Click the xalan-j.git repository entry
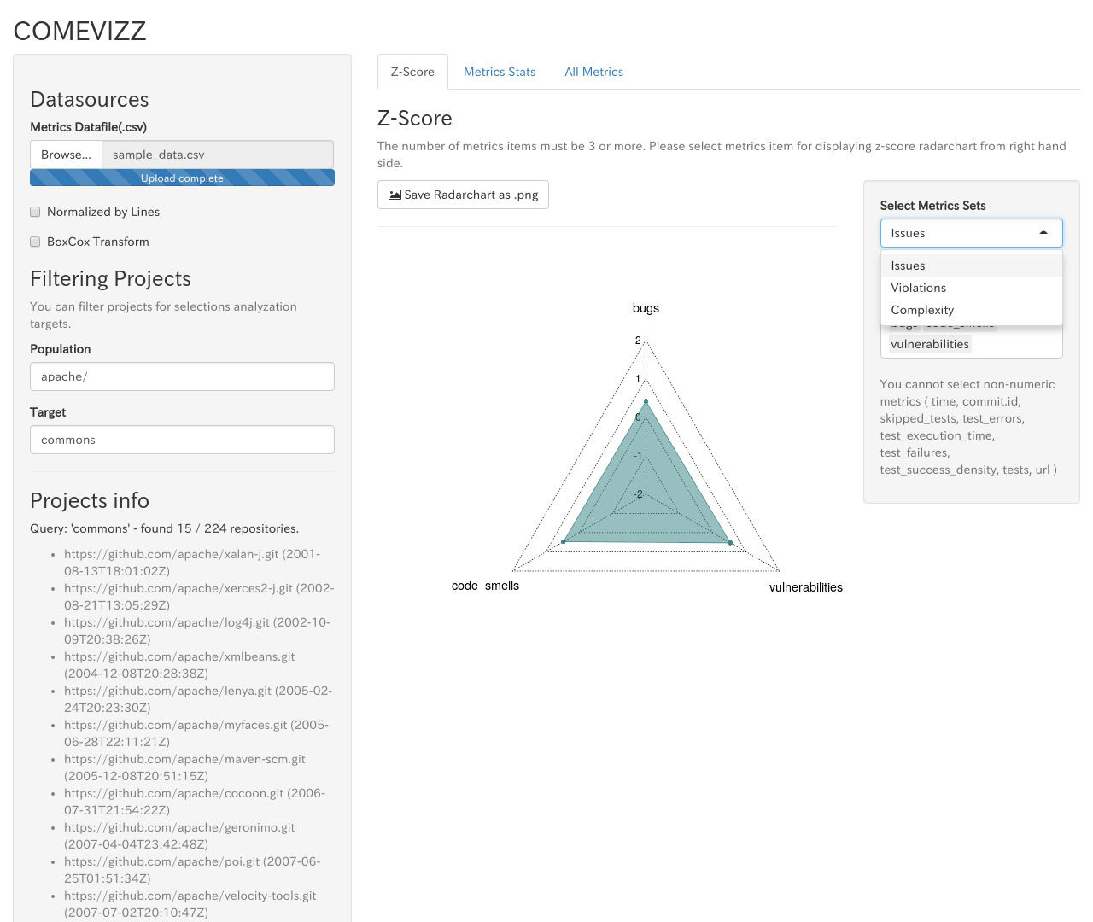Viewport: 1093px width, 922px height. (192, 563)
